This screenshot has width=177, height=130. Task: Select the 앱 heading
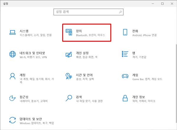[134, 53]
